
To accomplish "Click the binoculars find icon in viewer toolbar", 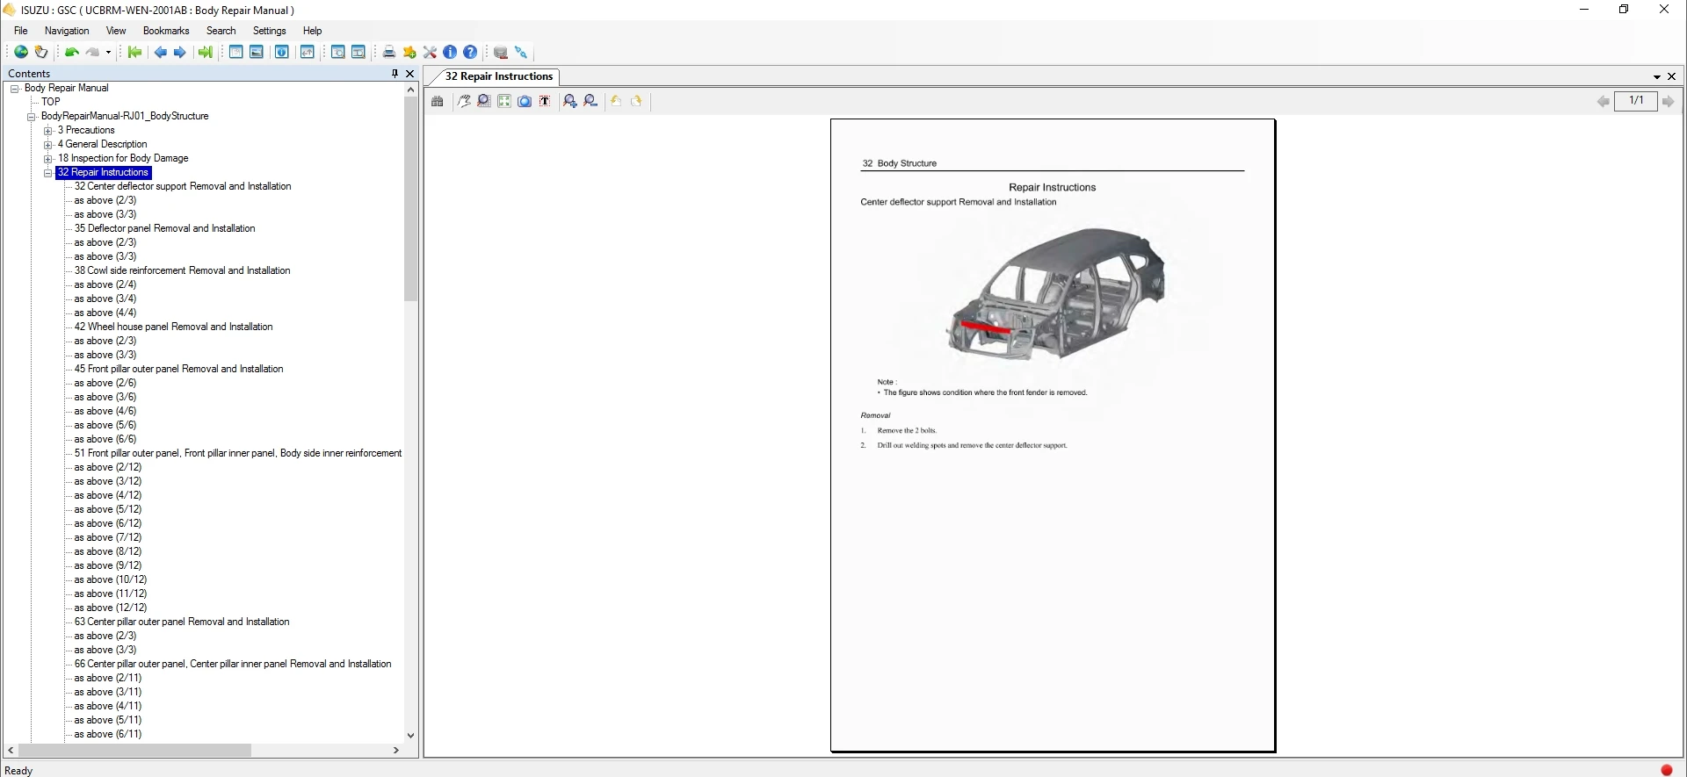I will point(438,102).
